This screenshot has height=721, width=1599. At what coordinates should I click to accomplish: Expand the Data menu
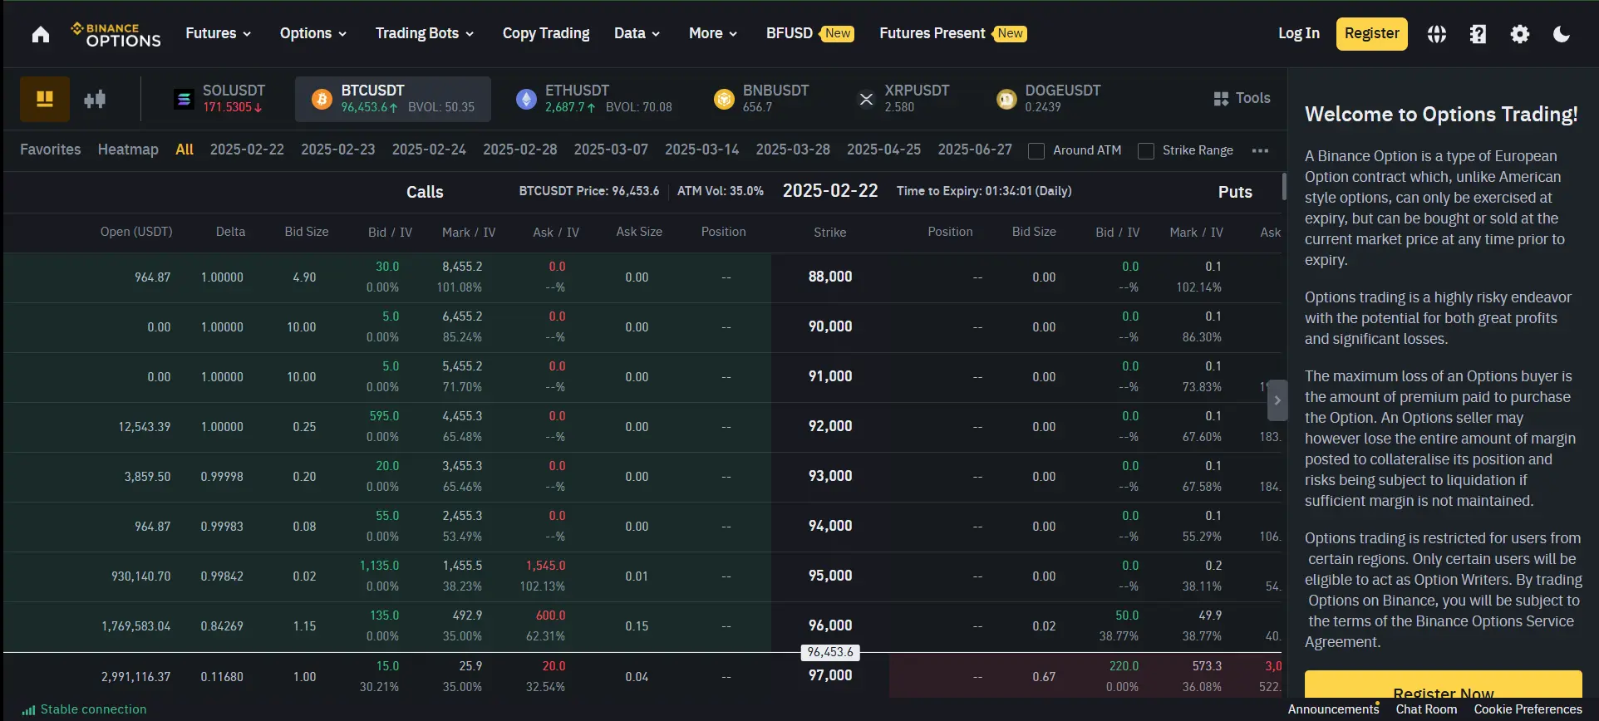click(x=637, y=33)
